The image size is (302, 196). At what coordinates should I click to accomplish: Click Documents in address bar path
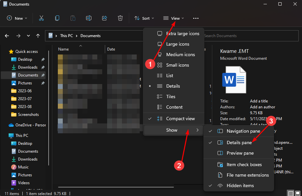click(90, 36)
